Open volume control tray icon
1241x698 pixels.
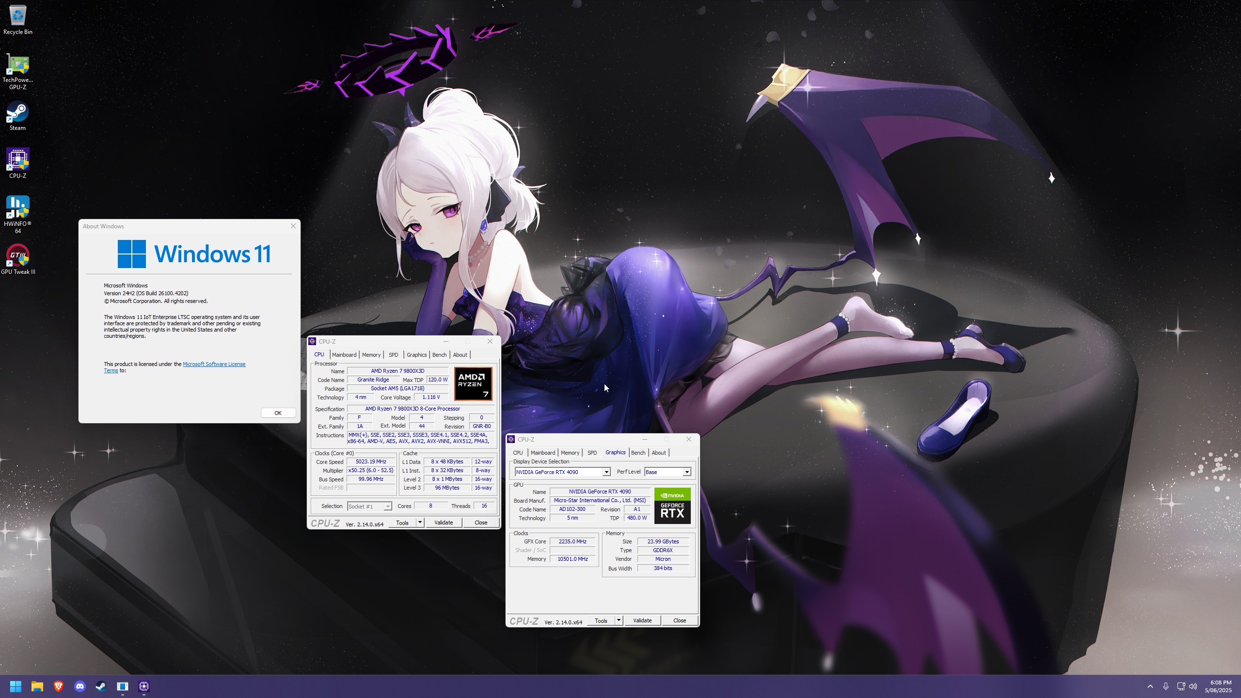click(x=1193, y=686)
